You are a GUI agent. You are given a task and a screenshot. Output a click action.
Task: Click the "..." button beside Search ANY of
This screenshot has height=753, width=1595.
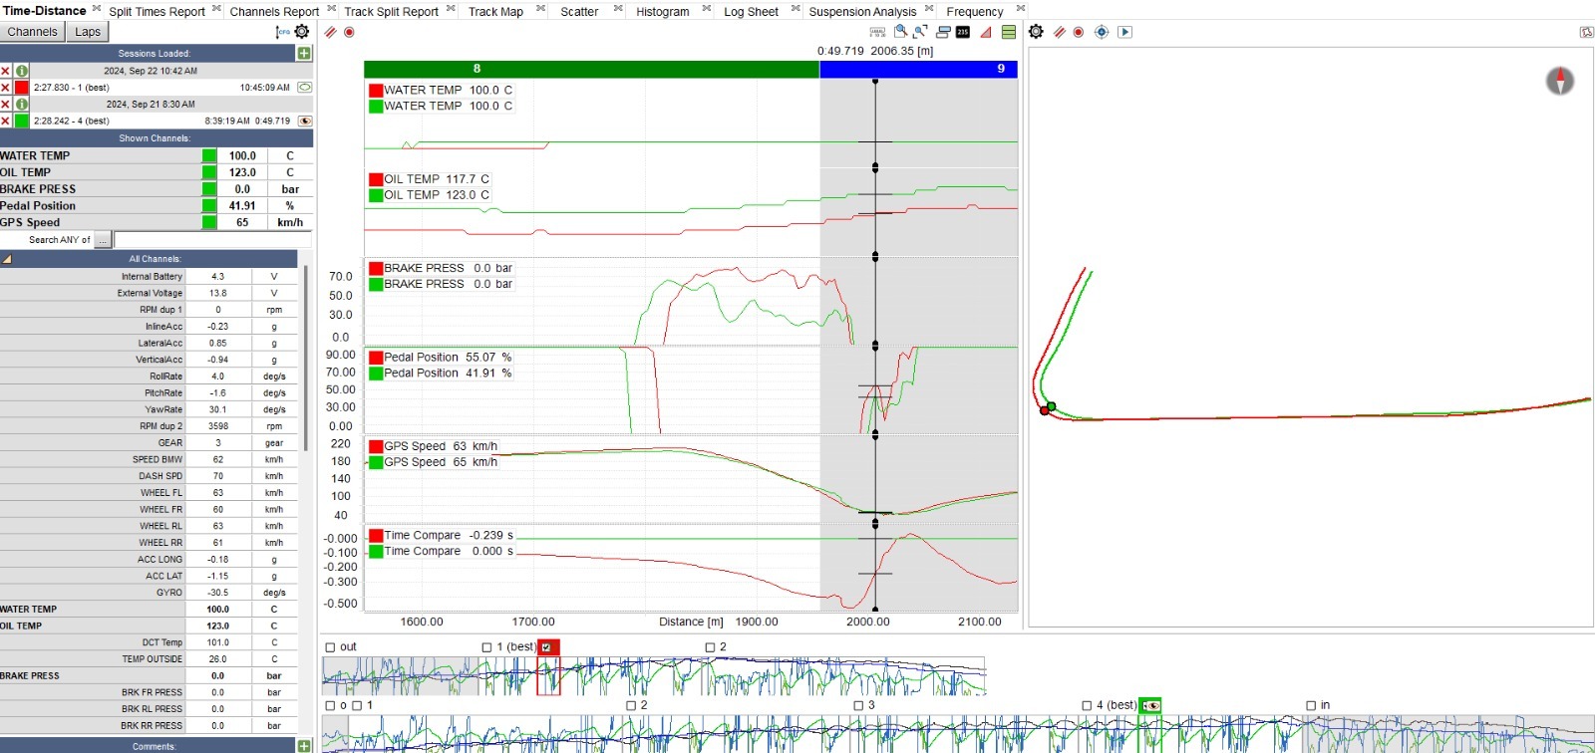(103, 240)
